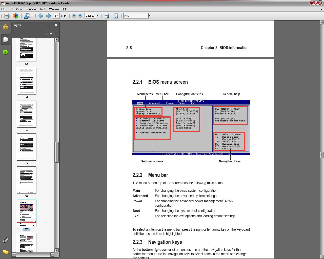Maximize the Adobe Reader window
Viewport: 324px width, 259px height.
(316, 3)
